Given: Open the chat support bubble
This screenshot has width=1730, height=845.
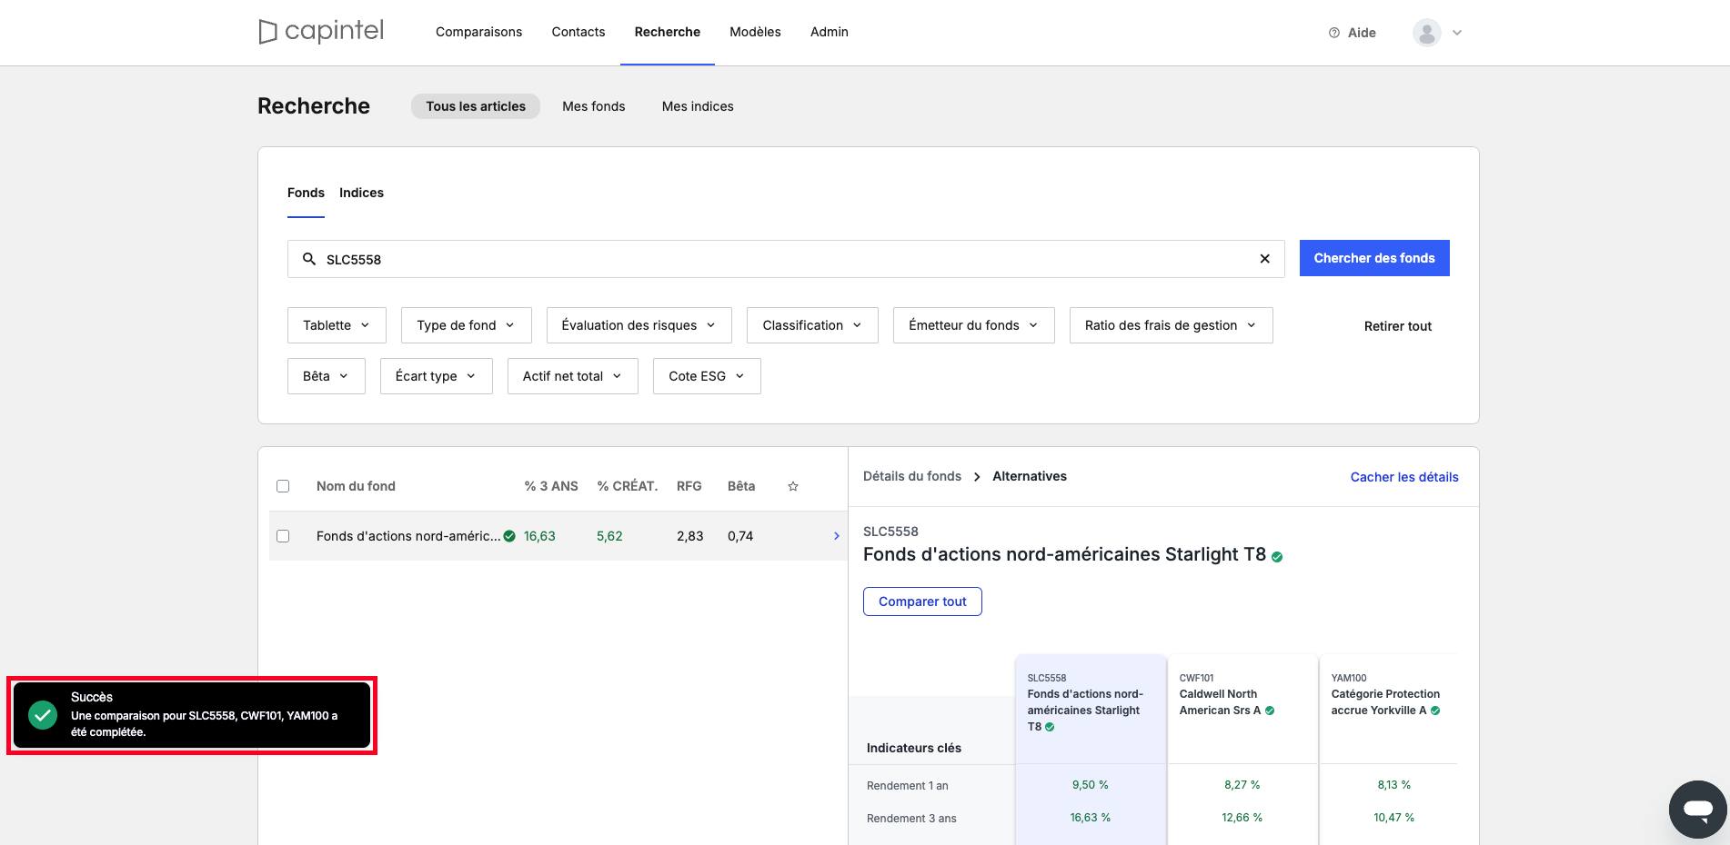Looking at the screenshot, I should tap(1697, 809).
